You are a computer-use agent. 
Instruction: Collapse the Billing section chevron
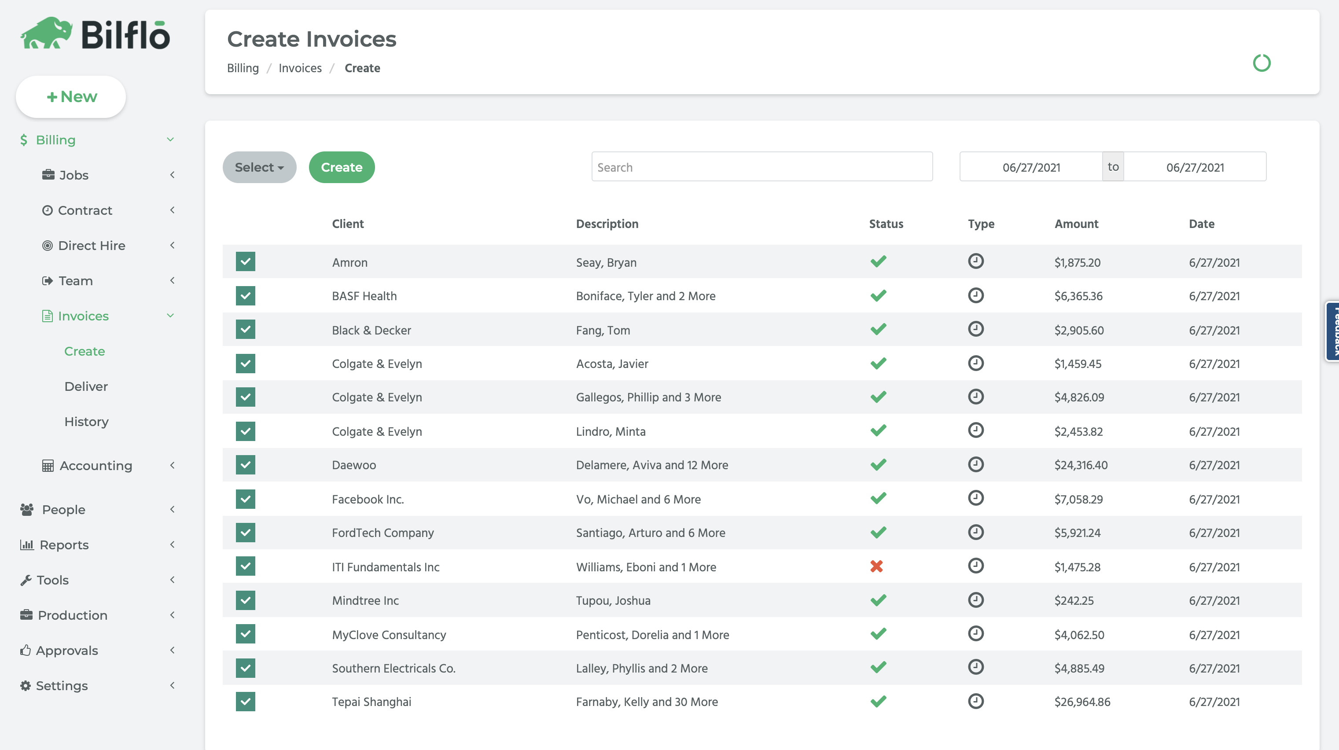(170, 139)
